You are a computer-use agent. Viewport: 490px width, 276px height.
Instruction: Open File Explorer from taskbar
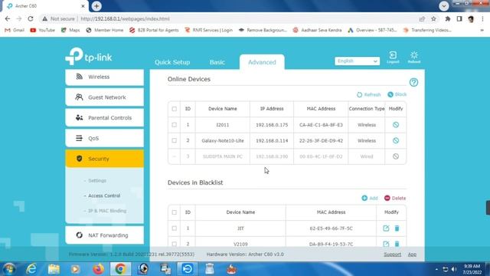click(54, 269)
